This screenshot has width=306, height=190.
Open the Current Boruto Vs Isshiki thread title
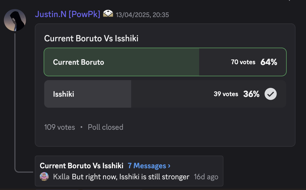pyautogui.click(x=81, y=166)
